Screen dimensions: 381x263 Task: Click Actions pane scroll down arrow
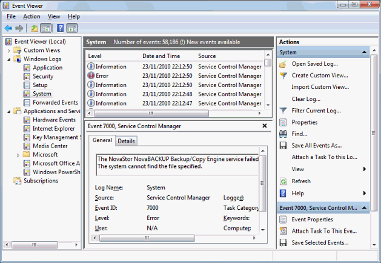point(374,245)
